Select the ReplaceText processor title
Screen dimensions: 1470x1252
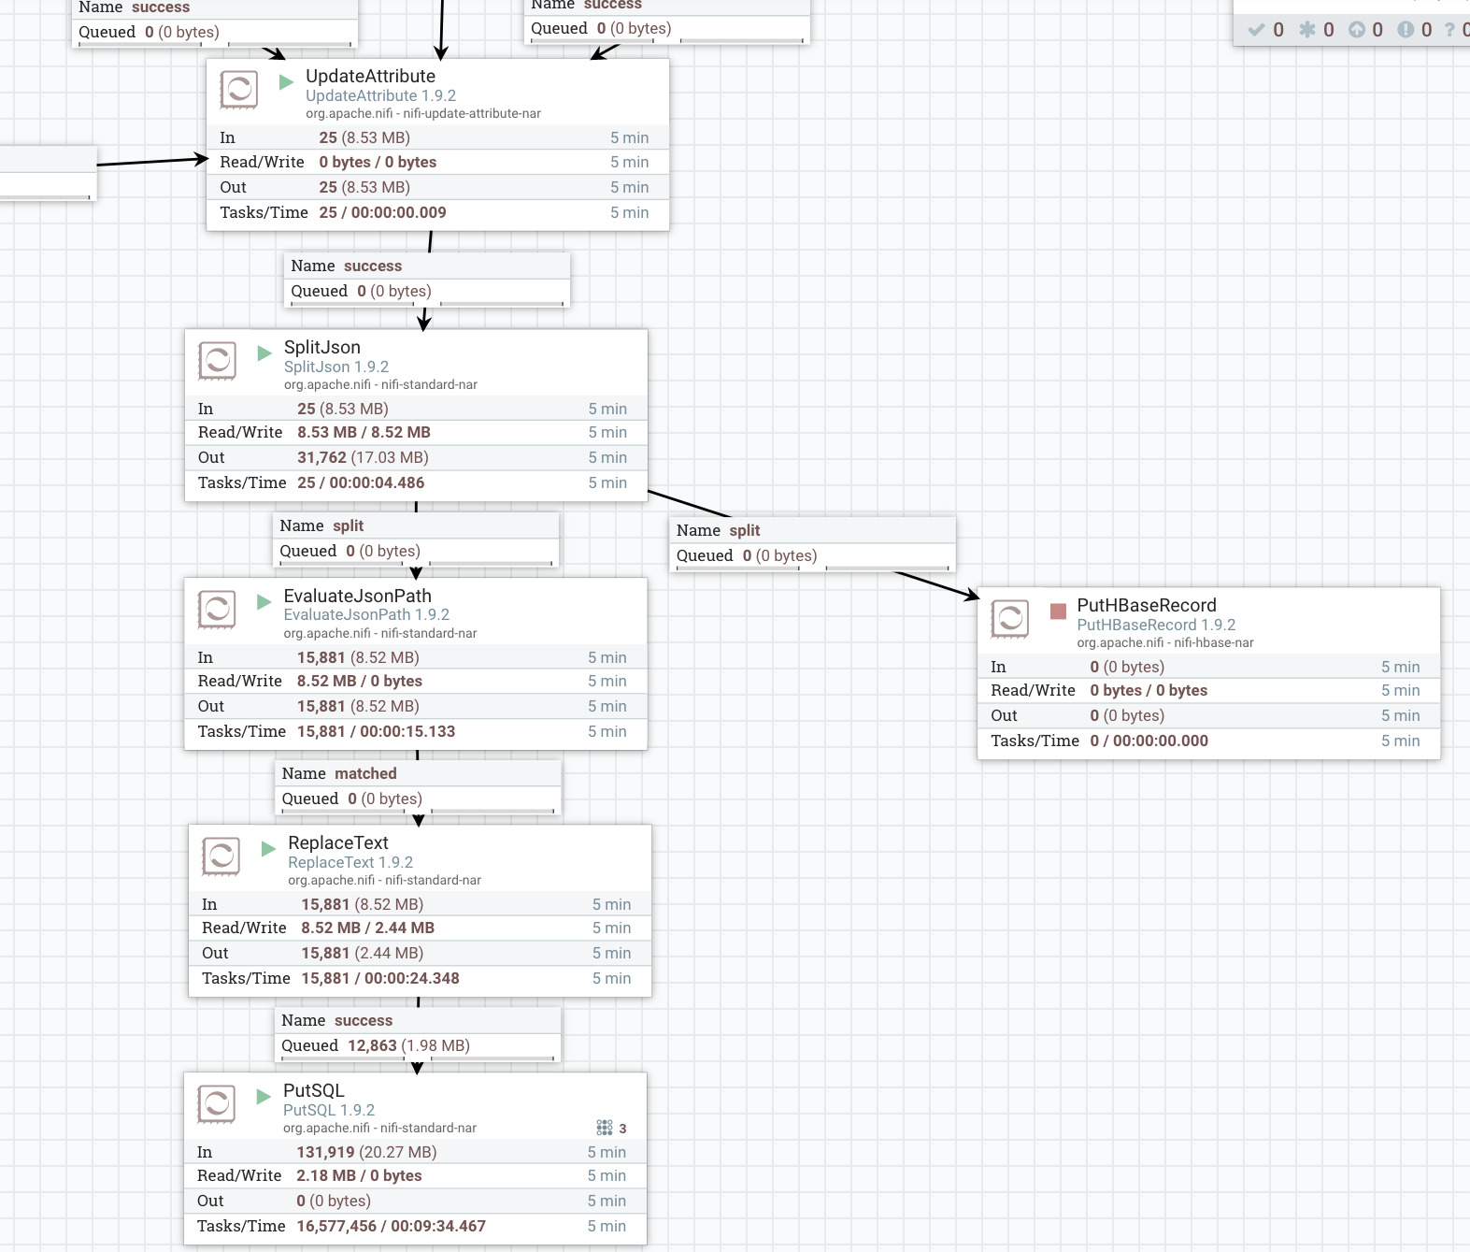coord(338,842)
